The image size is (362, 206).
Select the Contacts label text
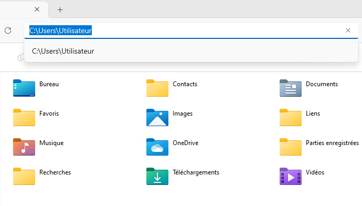click(185, 84)
